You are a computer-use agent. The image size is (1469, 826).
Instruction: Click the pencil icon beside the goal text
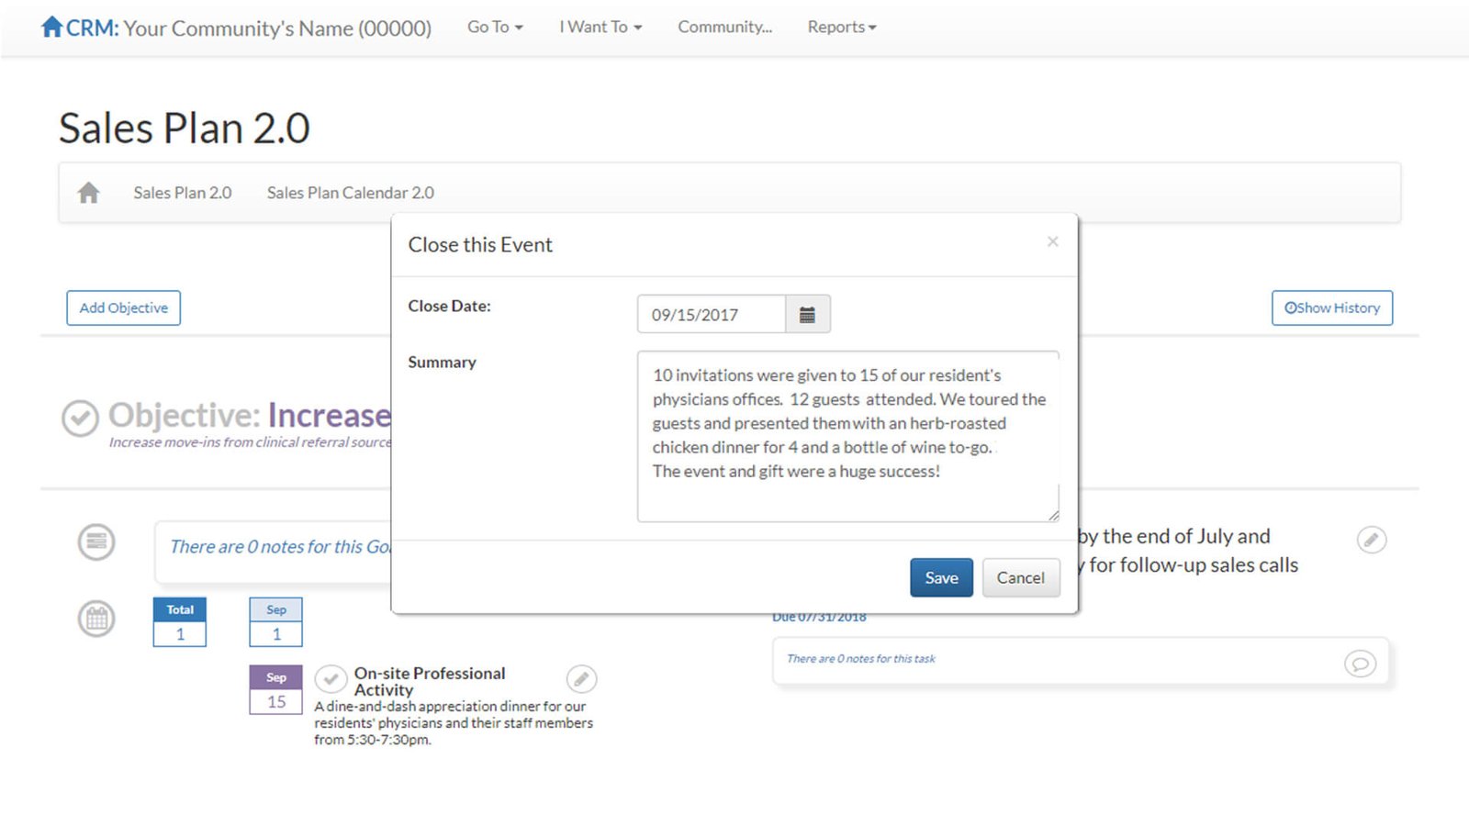[x=1371, y=540]
